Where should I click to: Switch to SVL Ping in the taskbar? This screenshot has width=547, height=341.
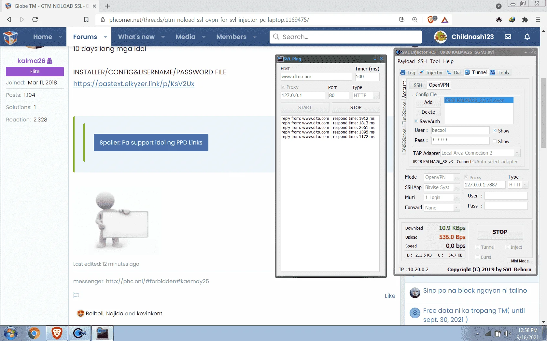tap(103, 333)
